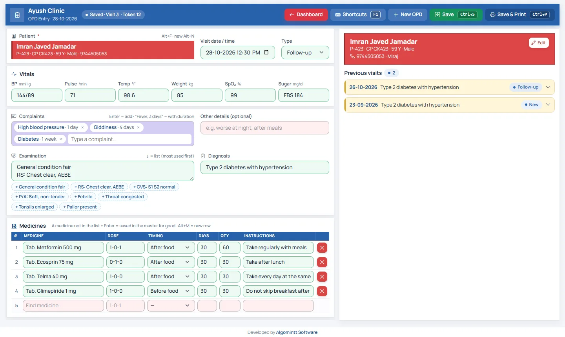Image resolution: width=565 pixels, height=337 pixels.
Task: Click the Examination text area
Action: coord(103,171)
